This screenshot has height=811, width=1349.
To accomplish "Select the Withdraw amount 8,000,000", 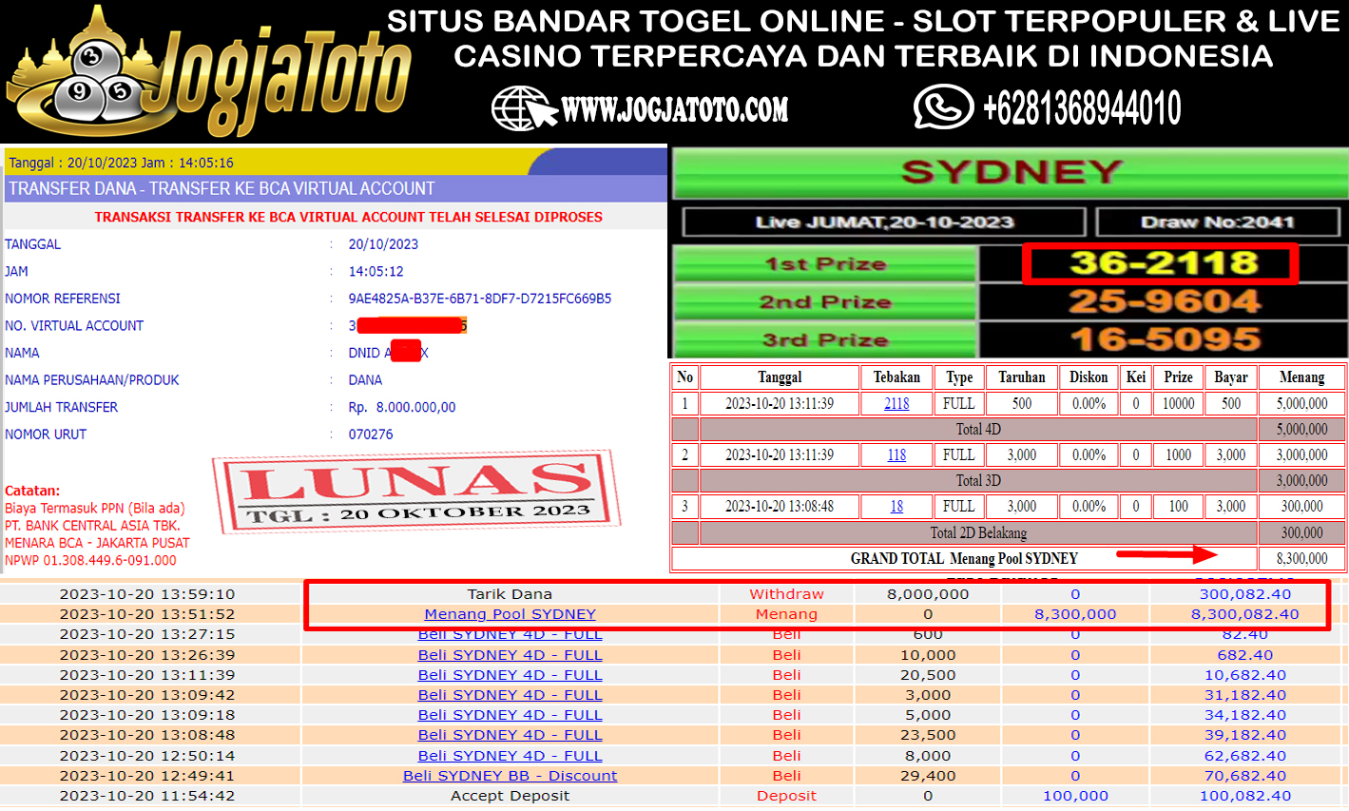I will [x=928, y=594].
